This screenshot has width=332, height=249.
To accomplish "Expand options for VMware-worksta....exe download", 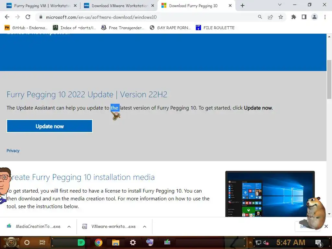I will (x=145, y=227).
